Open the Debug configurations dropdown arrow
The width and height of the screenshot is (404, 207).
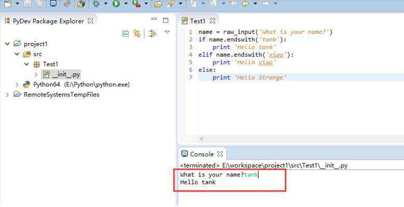tap(105, 4)
